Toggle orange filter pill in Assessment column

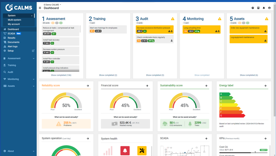point(53,23)
